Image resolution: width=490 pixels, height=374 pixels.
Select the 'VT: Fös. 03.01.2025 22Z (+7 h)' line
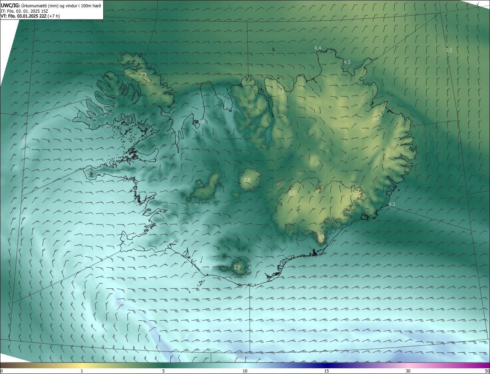pos(30,16)
